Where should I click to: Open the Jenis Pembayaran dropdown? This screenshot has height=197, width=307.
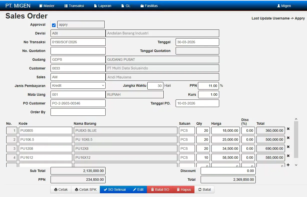78,85
